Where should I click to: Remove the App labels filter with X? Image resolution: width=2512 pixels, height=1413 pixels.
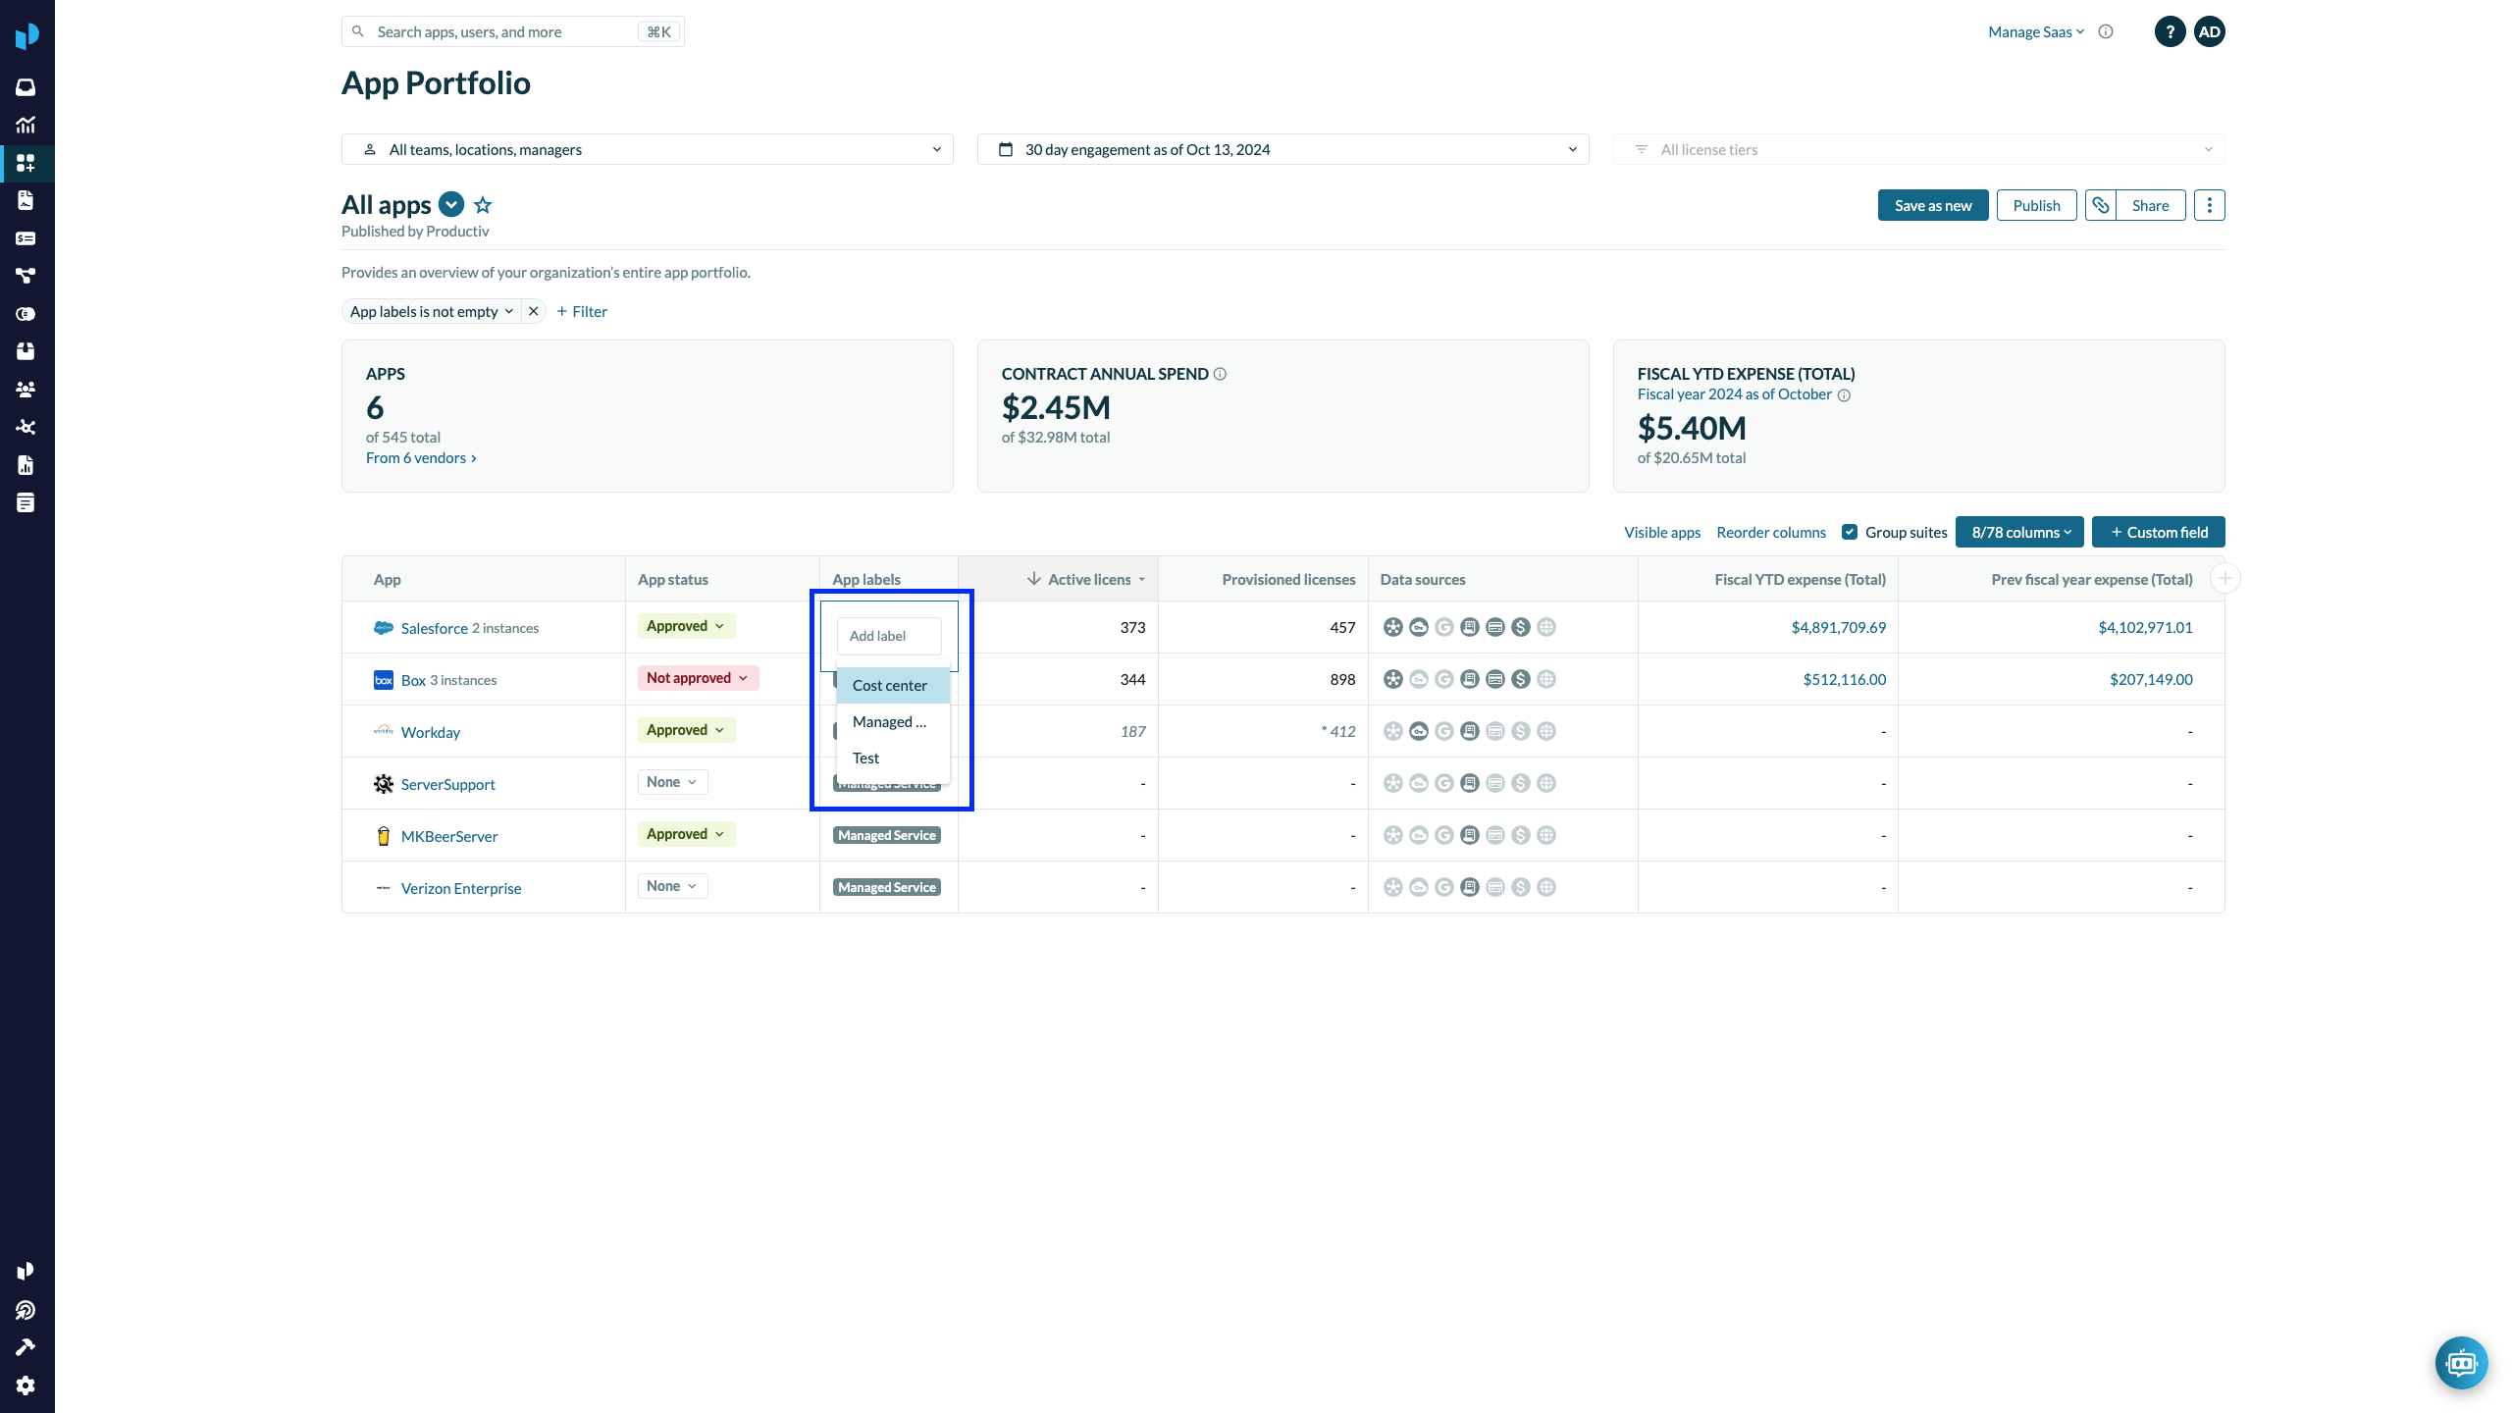(533, 311)
